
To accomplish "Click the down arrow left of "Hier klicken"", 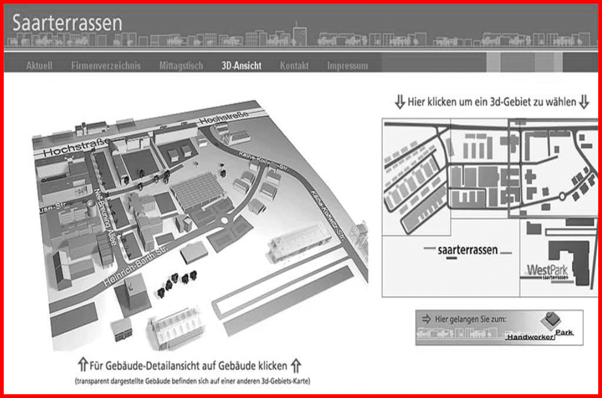I will click(399, 102).
